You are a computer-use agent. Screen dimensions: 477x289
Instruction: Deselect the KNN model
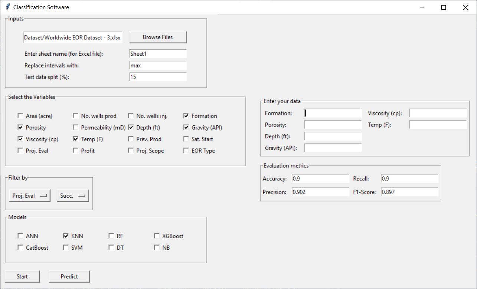(66, 236)
